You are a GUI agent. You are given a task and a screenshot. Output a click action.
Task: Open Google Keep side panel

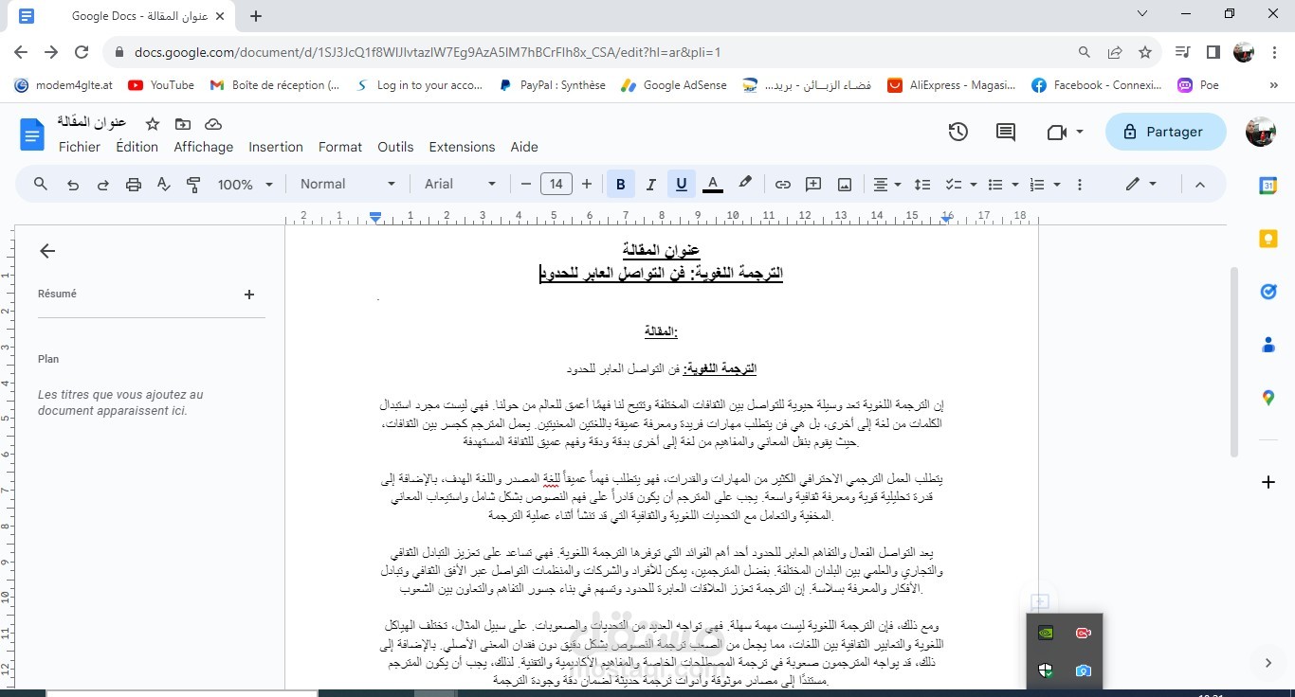(x=1268, y=239)
